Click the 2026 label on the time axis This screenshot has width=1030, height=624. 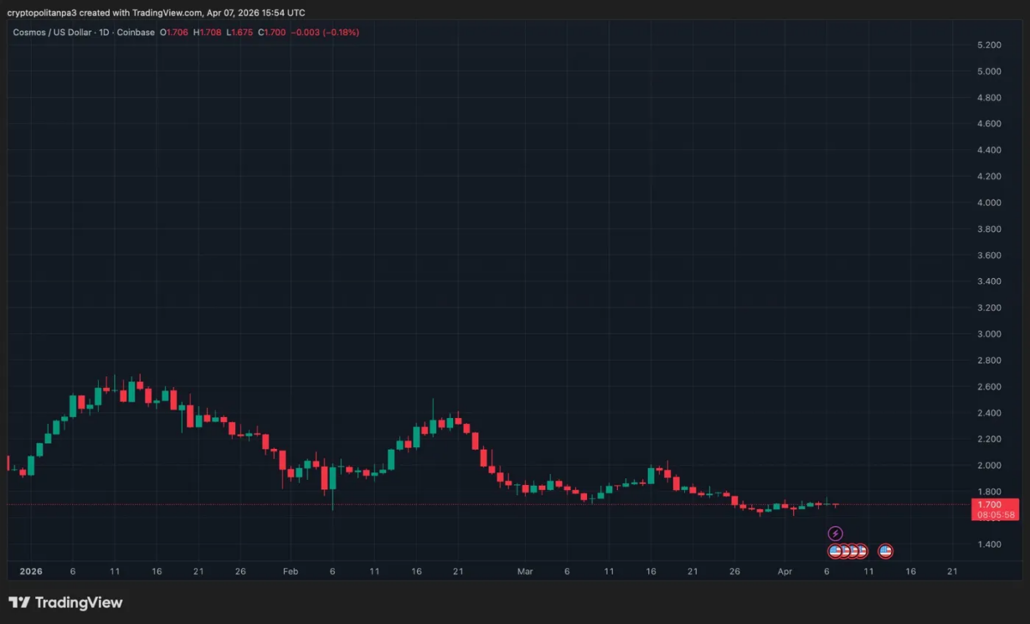click(31, 571)
